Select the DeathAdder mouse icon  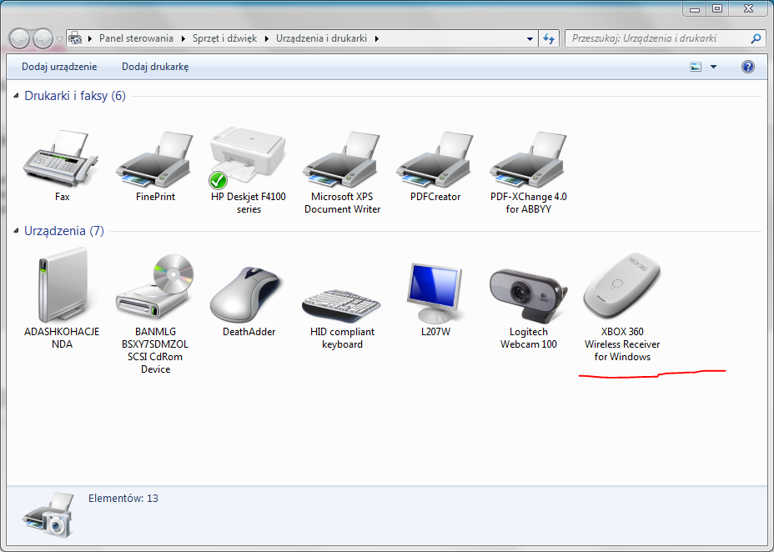point(246,294)
